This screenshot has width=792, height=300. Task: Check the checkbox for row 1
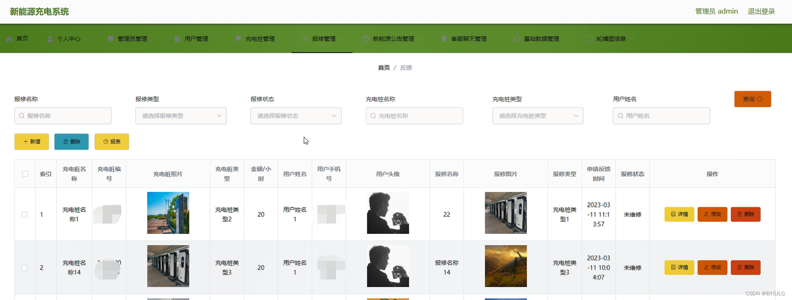24,214
